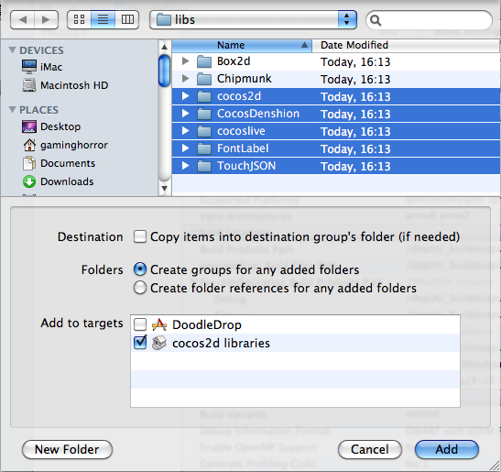Open the libs folder path popup
The width and height of the screenshot is (501, 472).
coord(253,20)
